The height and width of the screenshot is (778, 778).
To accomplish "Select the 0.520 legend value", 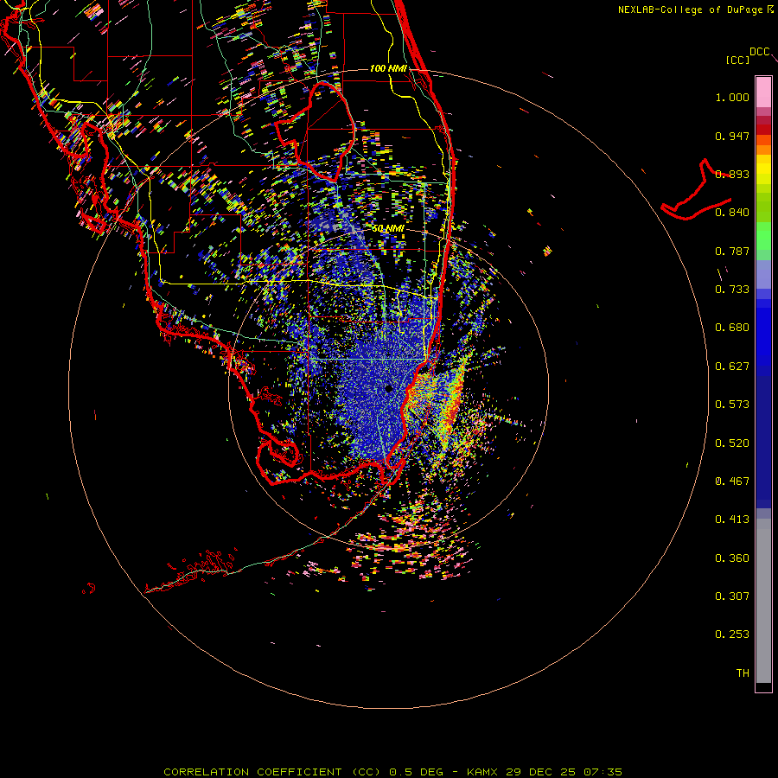I will (732, 443).
